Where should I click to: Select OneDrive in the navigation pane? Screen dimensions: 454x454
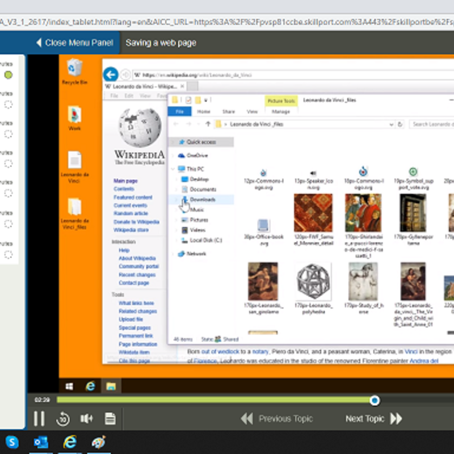pyautogui.click(x=197, y=155)
